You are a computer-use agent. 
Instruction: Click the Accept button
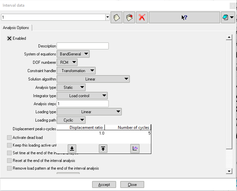coord(104,185)
